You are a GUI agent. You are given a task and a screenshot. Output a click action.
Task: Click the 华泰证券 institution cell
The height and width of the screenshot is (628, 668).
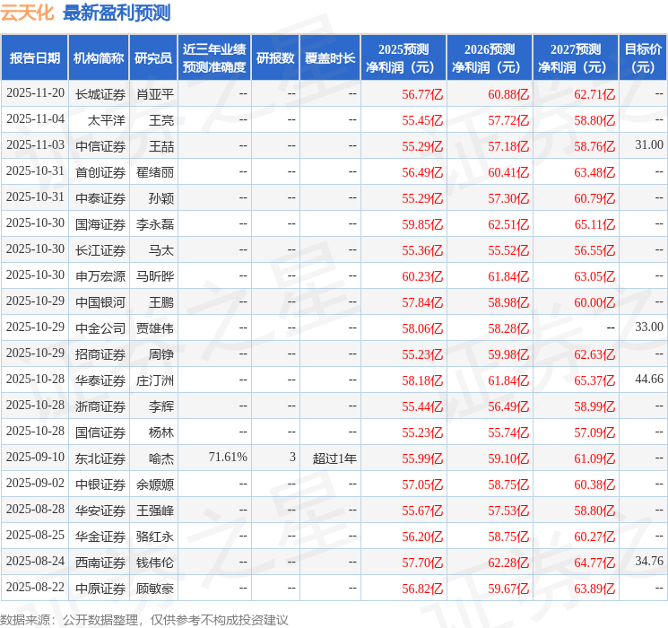tap(100, 379)
